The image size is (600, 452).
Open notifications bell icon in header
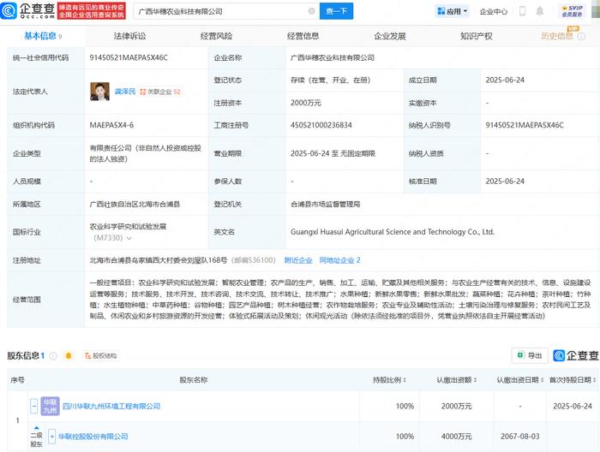pos(539,11)
